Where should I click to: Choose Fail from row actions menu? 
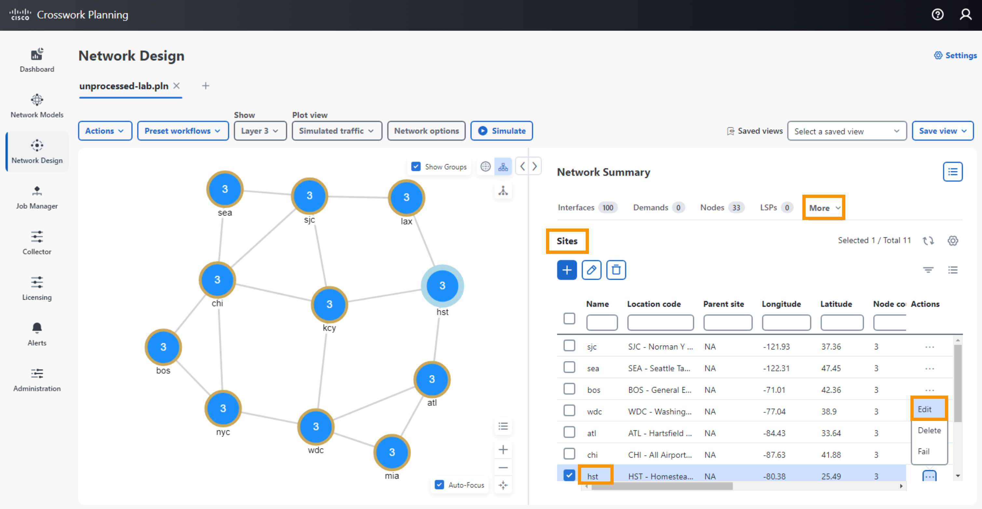[x=929, y=451]
